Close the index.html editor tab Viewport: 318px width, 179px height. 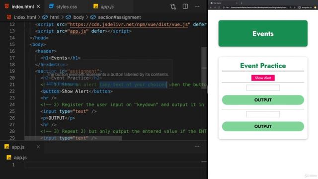(x=38, y=6)
